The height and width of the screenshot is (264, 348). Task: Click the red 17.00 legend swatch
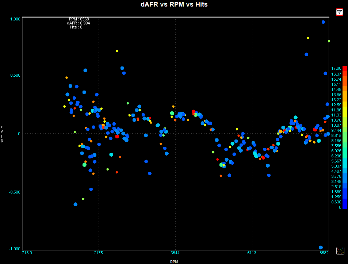[x=344, y=68]
